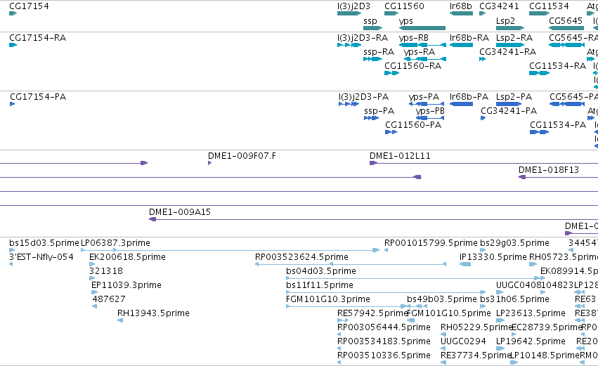Select the FGM101G10.3prime EST label

327,299
